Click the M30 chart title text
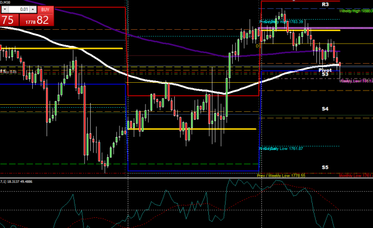Image resolution: width=373 pixels, height=228 pixels. point(5,2)
